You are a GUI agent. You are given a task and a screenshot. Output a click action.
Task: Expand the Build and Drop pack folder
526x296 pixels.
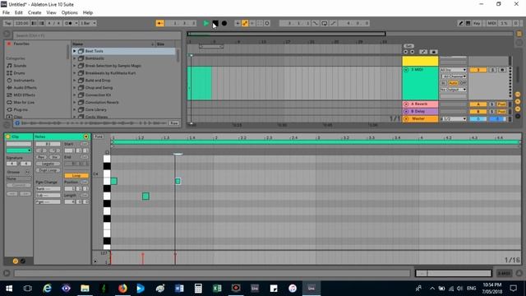(75, 81)
